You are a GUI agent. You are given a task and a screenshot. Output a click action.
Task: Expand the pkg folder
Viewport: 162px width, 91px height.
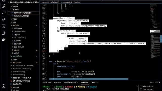click(x=23, y=22)
